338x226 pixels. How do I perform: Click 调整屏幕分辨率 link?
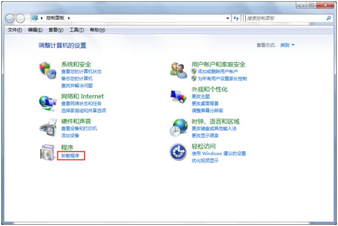coord(207,110)
